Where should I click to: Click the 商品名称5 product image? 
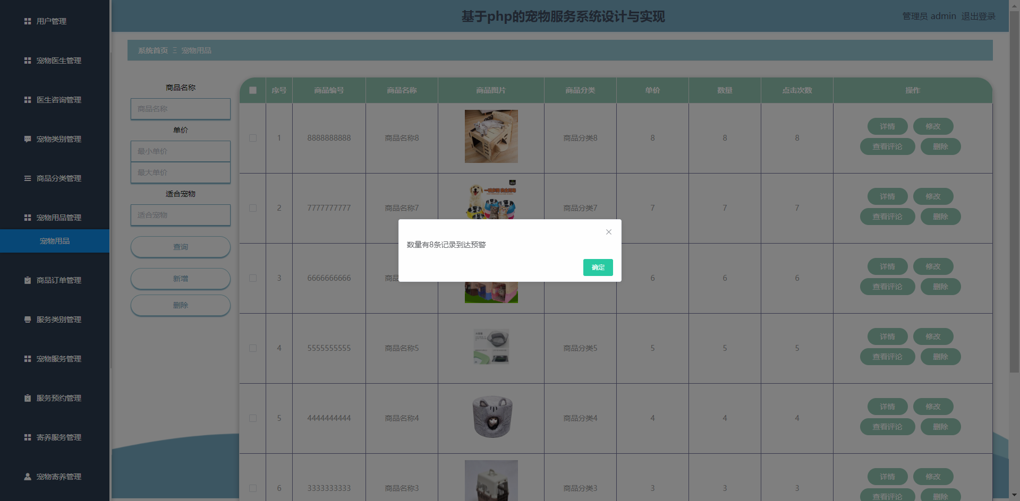(x=491, y=347)
